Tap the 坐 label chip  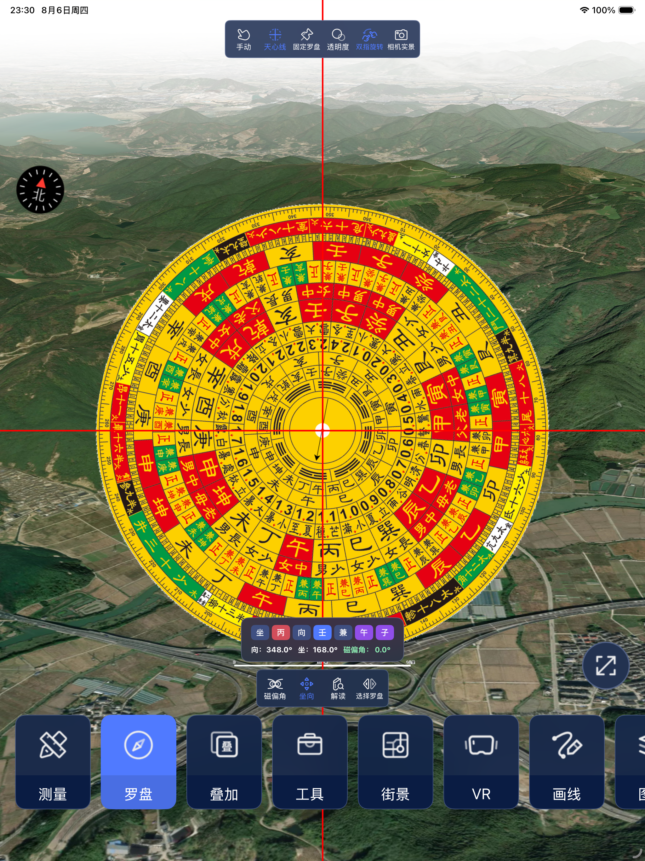[260, 633]
